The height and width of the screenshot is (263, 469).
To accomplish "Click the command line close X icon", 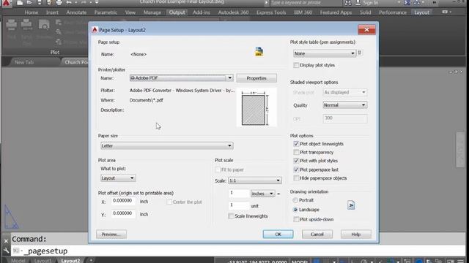I will point(6,240).
